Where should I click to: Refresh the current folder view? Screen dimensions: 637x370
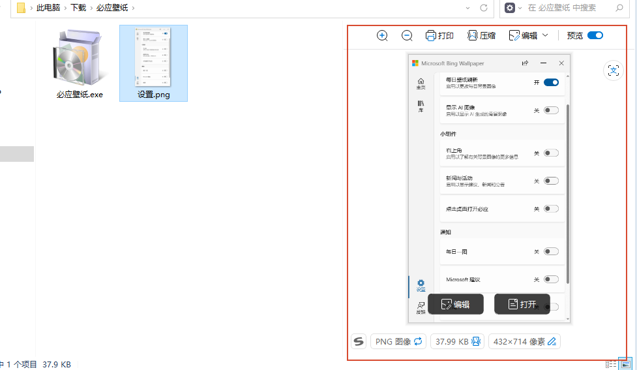point(484,8)
